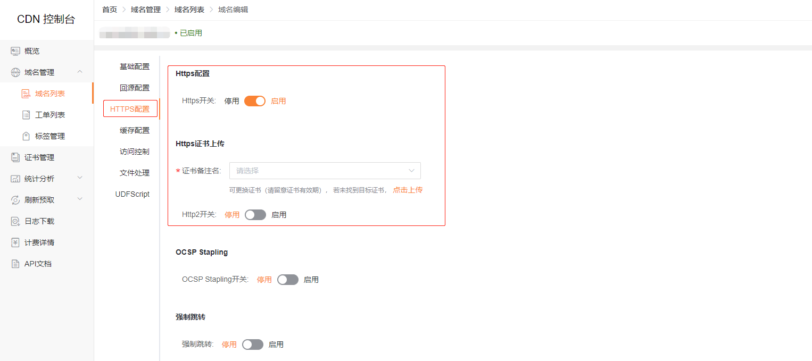
Task: Collapse the 域名管理 sidebar menu chevron
Action: (x=80, y=72)
